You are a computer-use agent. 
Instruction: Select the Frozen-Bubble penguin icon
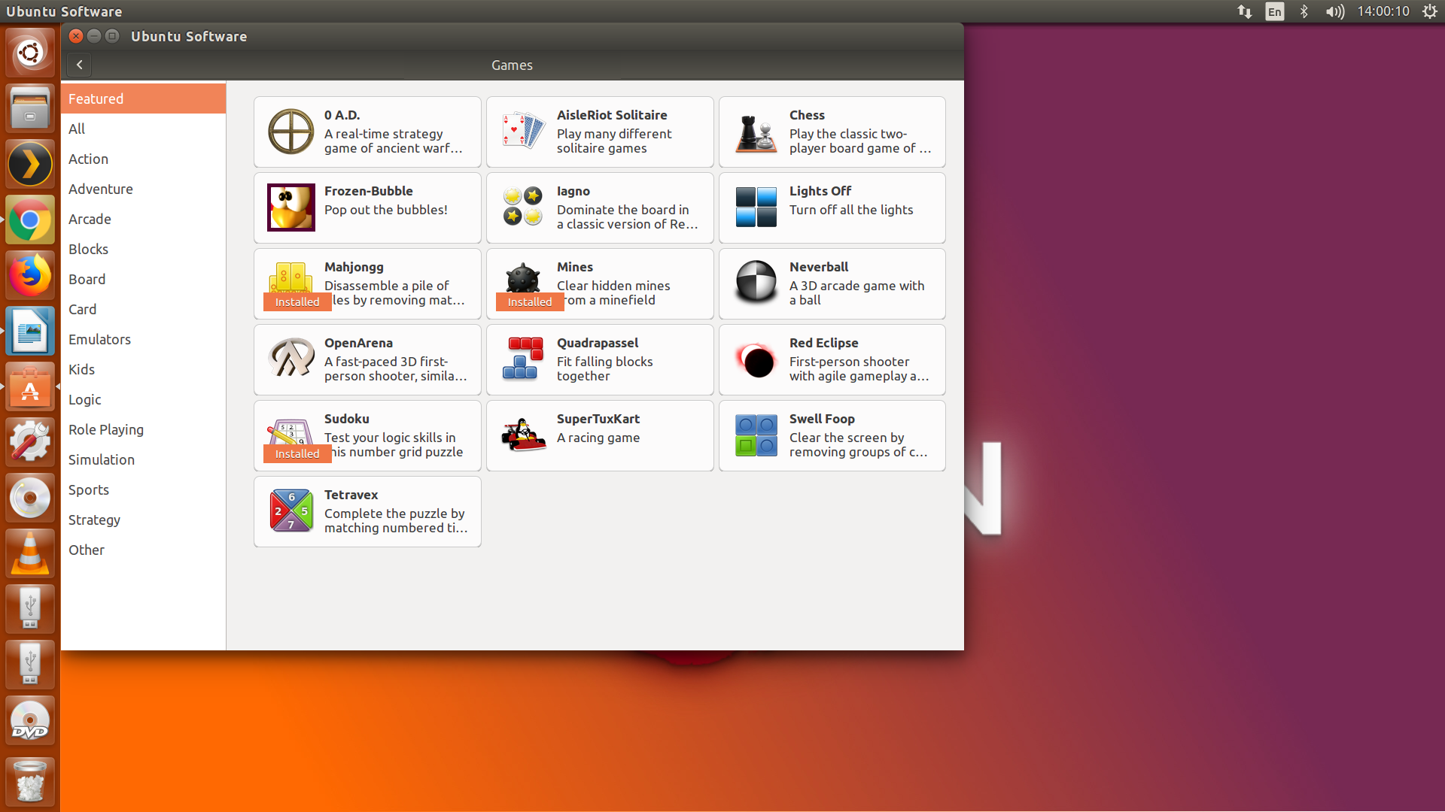pyautogui.click(x=291, y=208)
